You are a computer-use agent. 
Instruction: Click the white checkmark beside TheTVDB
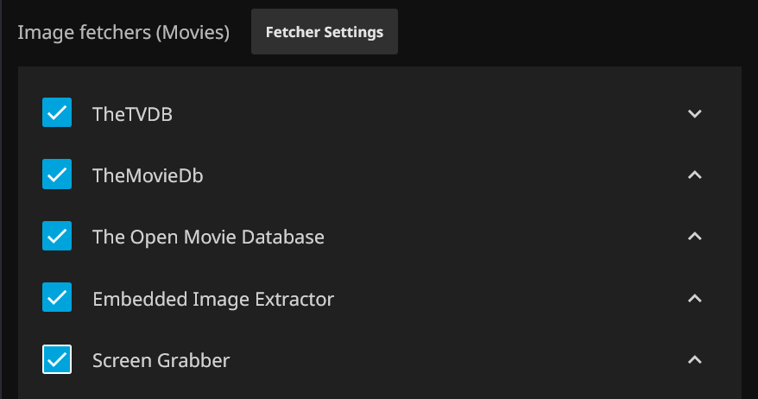(57, 113)
